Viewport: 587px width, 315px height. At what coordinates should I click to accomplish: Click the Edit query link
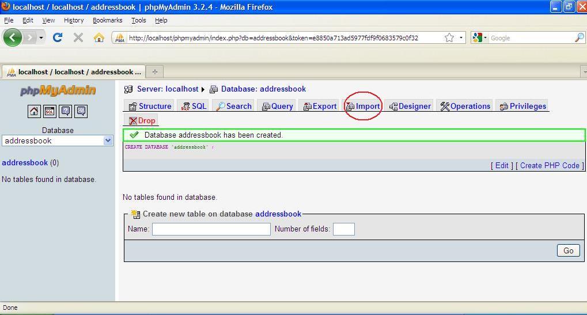point(502,165)
